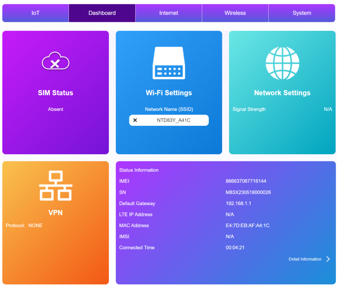
Task: Click the cloud icon in SIM Status card
Action: [55, 61]
